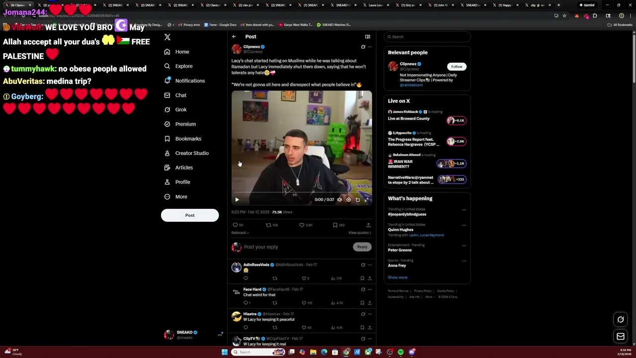Screen dimensions: 636x358
Task: Bookmark the AdinRossVods reply
Action: 362,278
